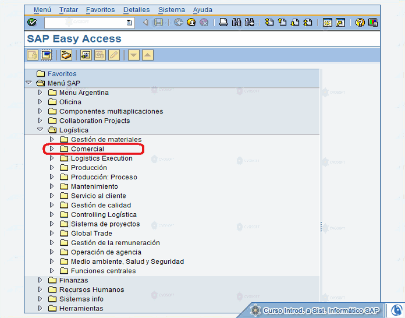Screen dimensions: 405x318
Task: Click the First Page icon
Action: (269, 22)
